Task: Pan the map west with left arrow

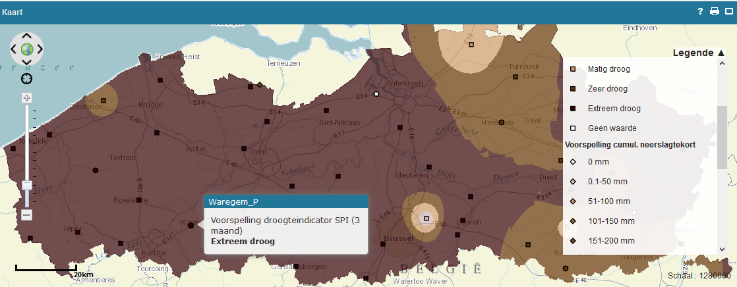Action: coord(13,49)
